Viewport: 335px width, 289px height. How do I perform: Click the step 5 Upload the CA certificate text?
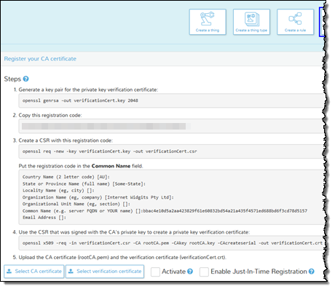(122, 257)
